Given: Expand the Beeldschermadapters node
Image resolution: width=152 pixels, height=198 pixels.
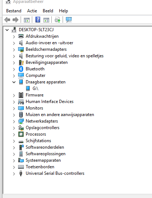Looking at the screenshot, I should (14, 50).
